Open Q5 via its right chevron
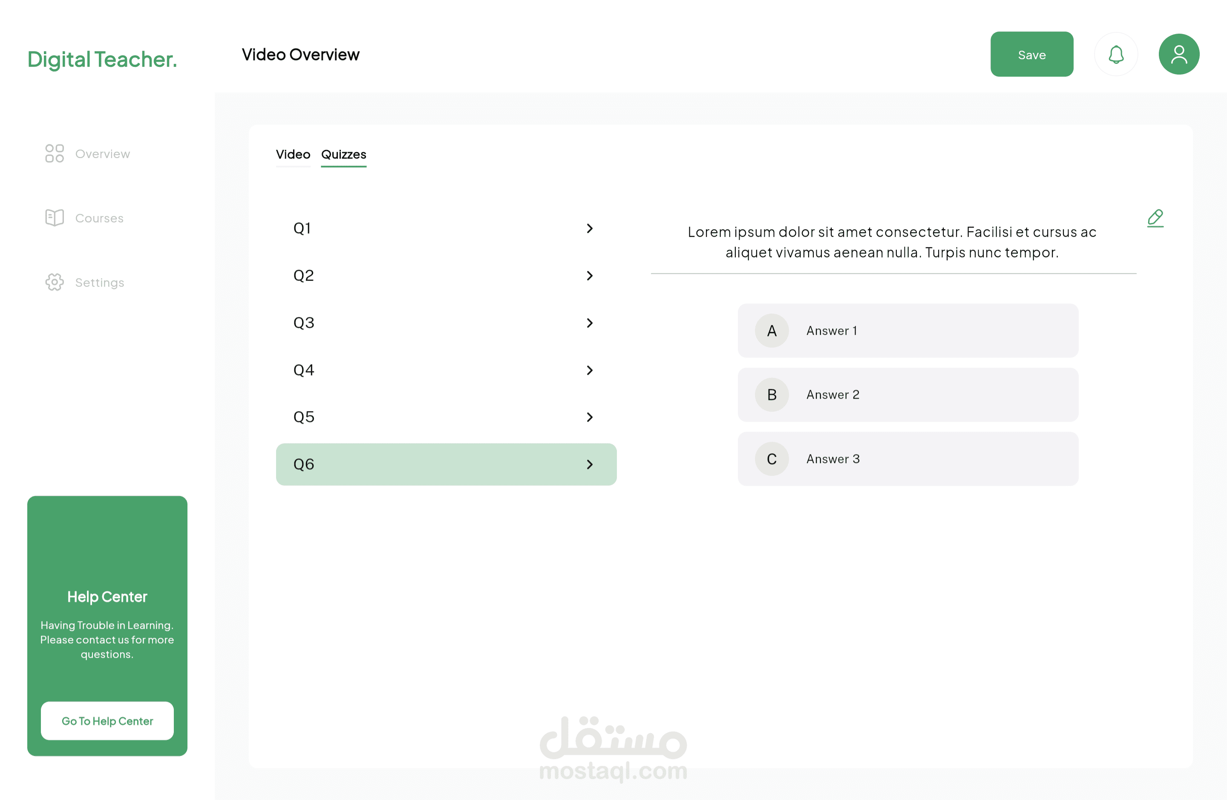1227x800 pixels. 589,417
